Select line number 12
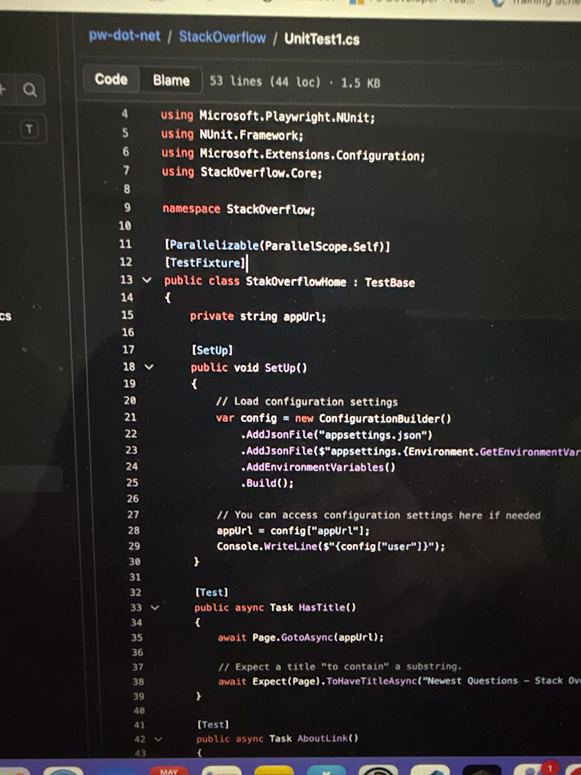The width and height of the screenshot is (581, 775). (x=126, y=262)
